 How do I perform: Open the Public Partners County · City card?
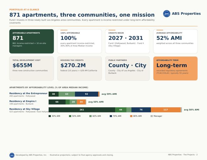click(x=128, y=68)
